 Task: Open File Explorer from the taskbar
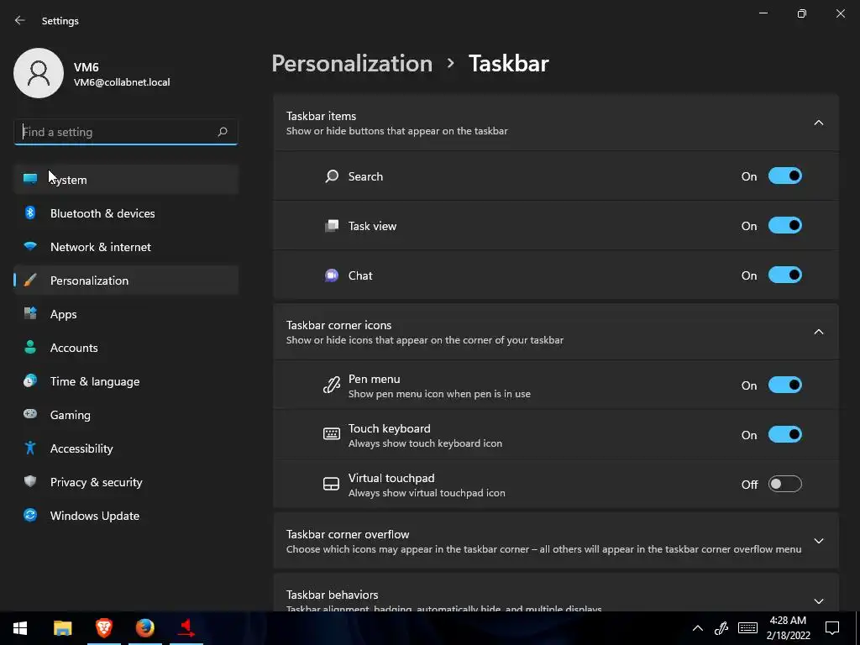point(62,628)
